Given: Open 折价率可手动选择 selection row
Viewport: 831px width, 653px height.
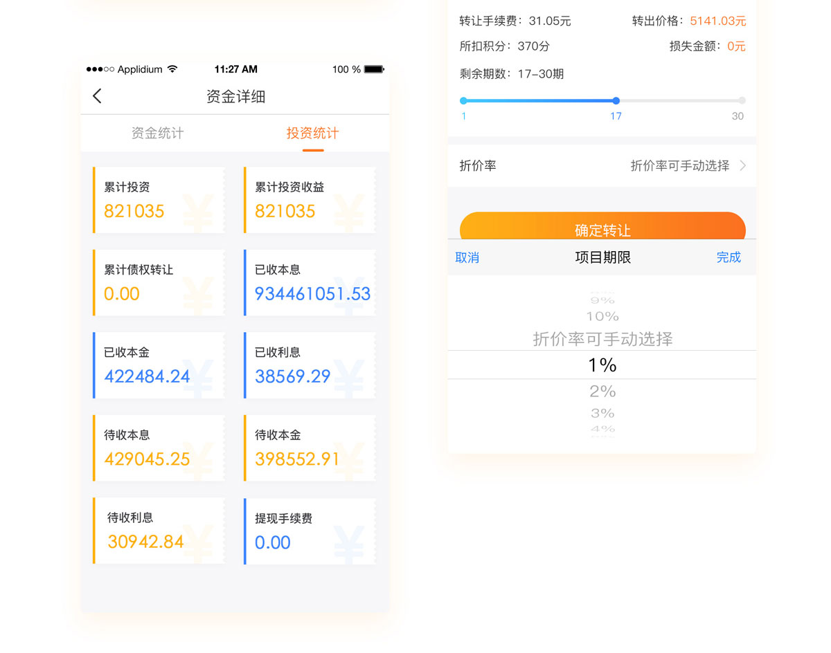Looking at the screenshot, I should [601, 165].
